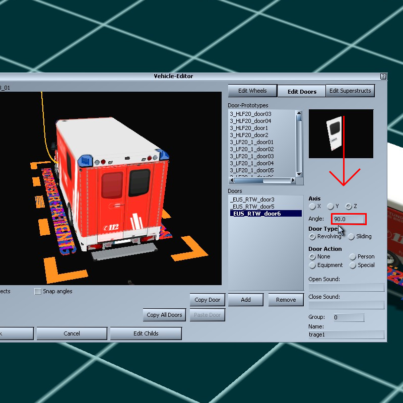Select 3_LF20_1_door03 prototype in list

pos(252,156)
